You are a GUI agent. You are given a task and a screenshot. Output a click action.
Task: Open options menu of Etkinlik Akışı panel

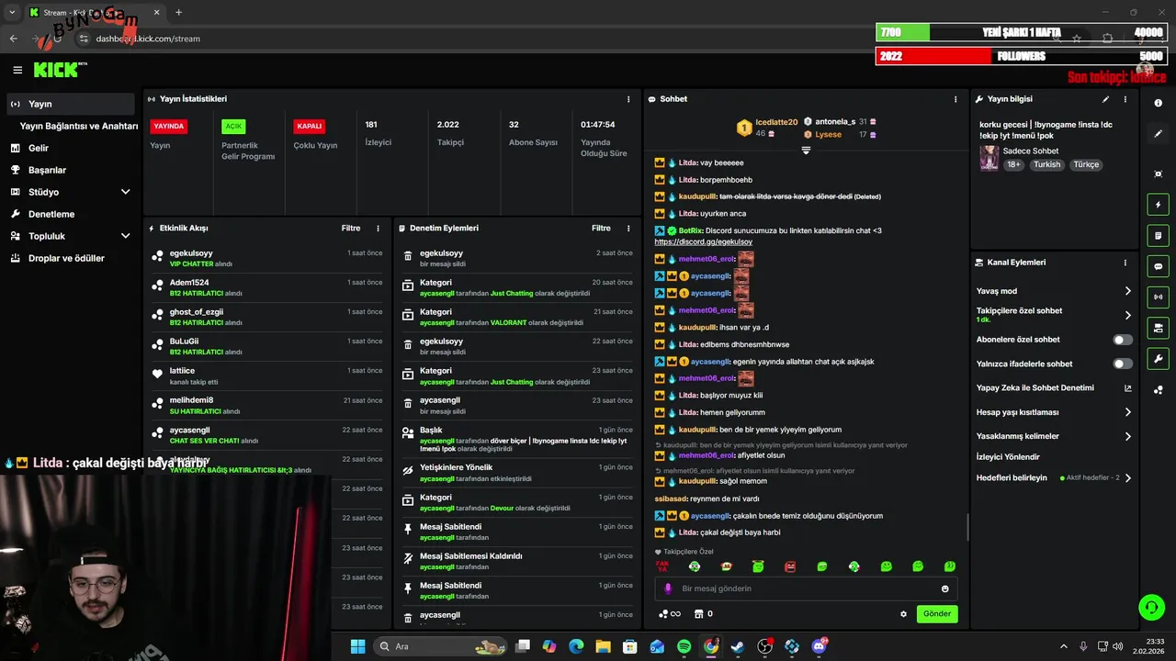(378, 229)
